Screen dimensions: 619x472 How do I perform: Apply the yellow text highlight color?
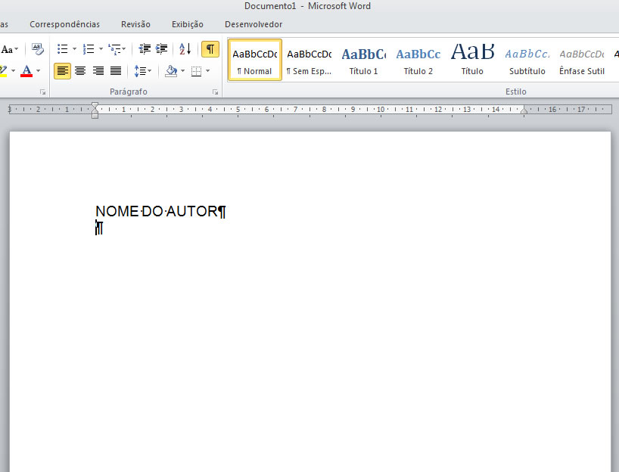pos(4,71)
